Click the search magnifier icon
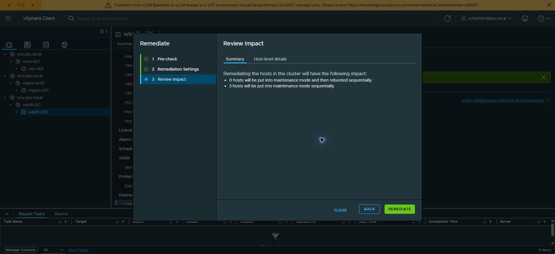 coord(71,19)
